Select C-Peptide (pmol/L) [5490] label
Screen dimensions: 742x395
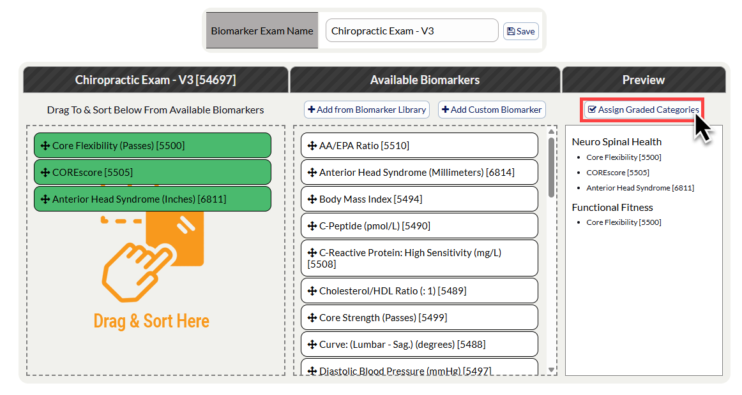point(375,227)
